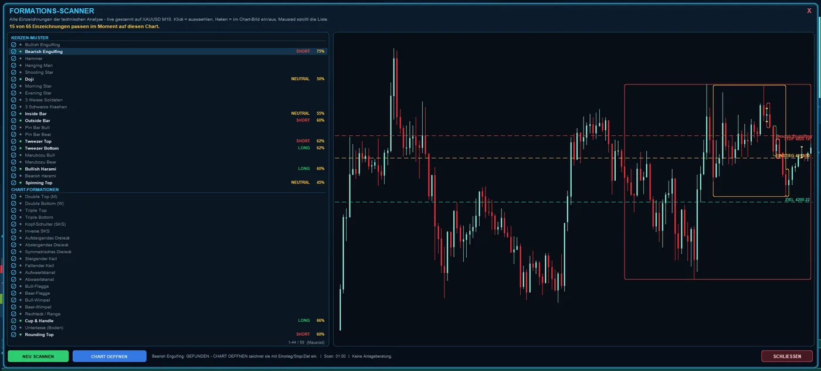Viewport: 821px width, 371px height.
Task: Select the Outside Bar row
Action: [x=168, y=121]
